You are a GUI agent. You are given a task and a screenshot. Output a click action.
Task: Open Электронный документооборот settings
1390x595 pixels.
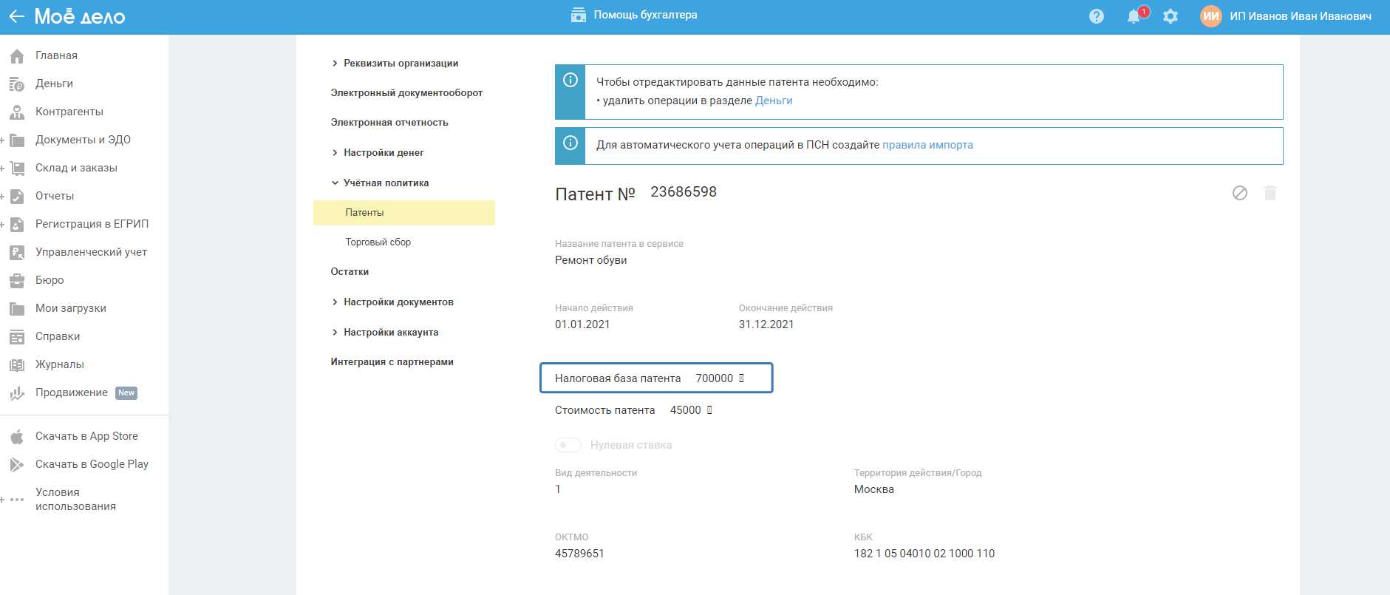click(406, 93)
